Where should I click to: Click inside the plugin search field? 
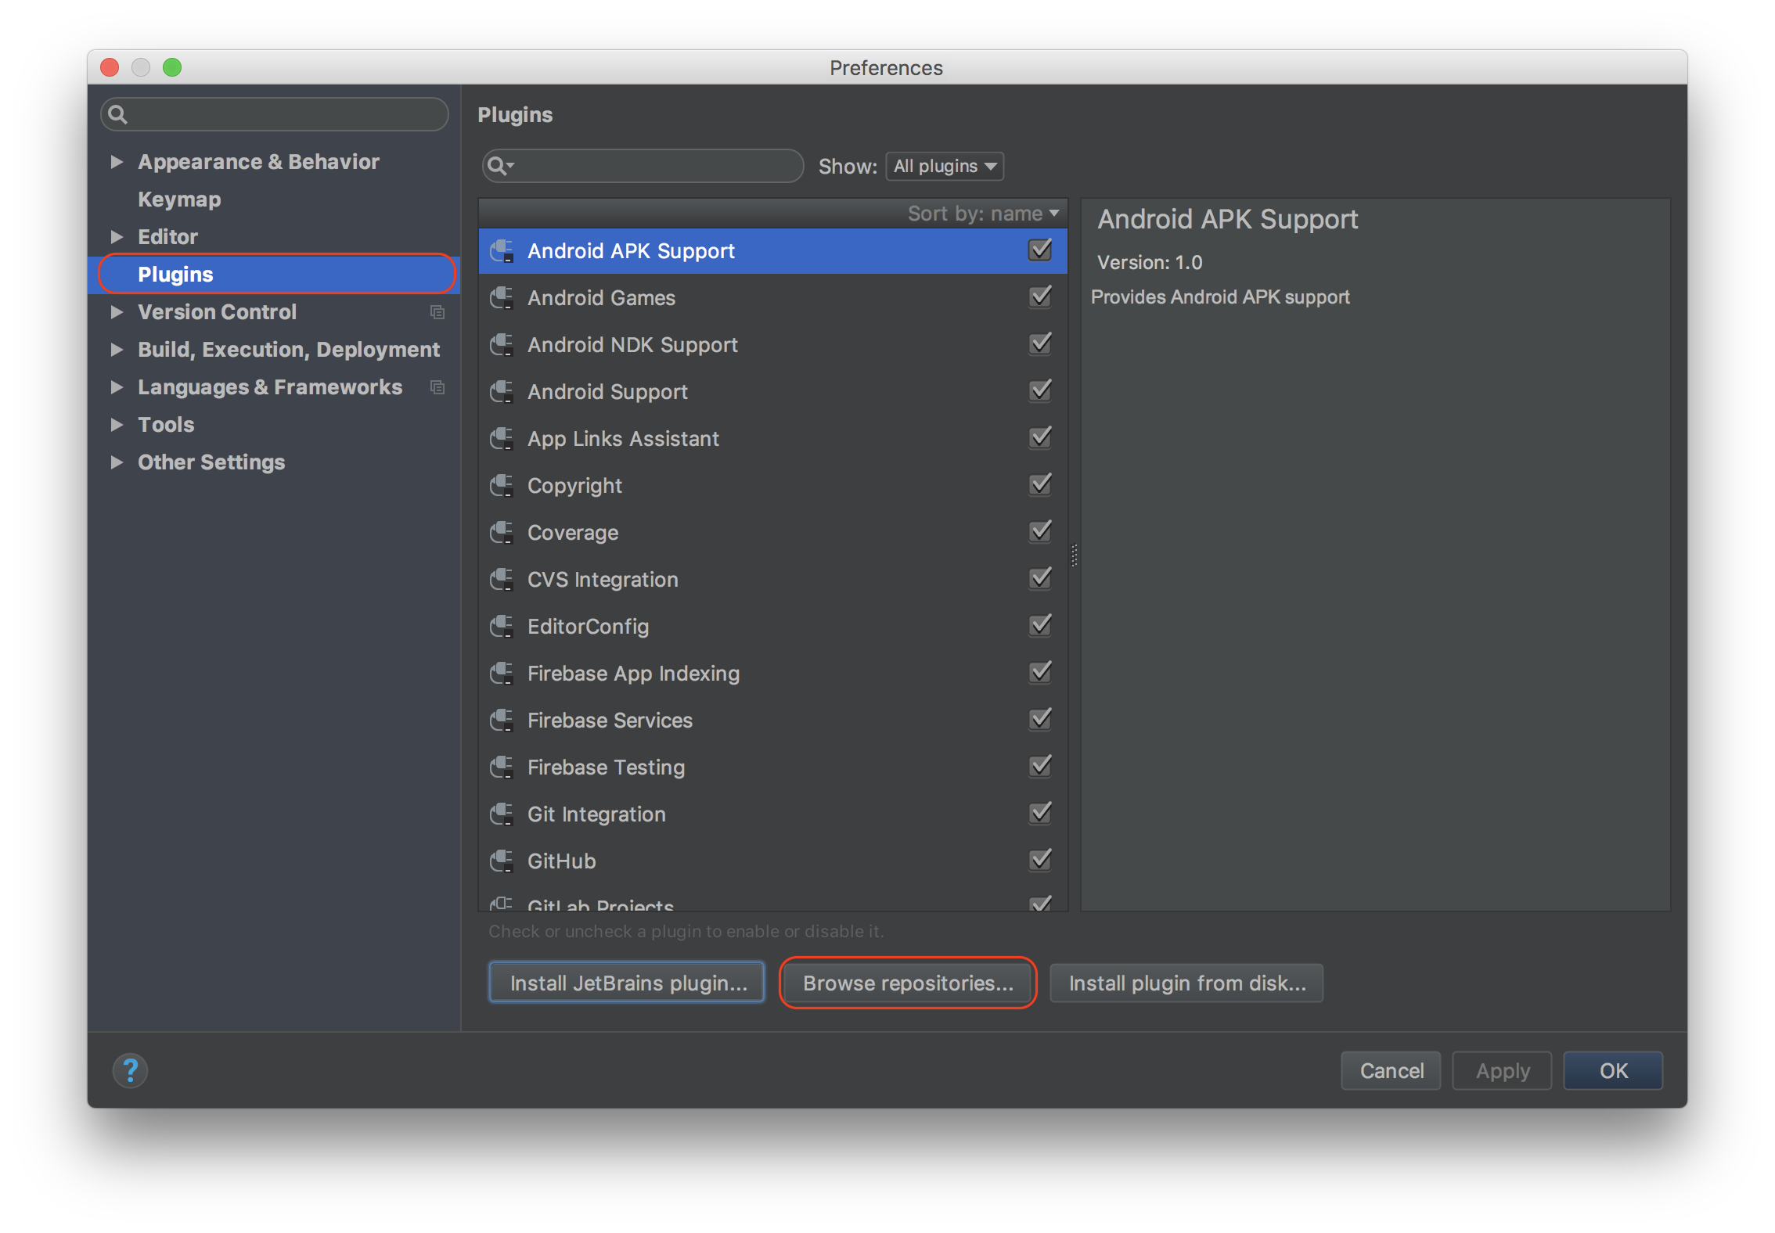[650, 166]
